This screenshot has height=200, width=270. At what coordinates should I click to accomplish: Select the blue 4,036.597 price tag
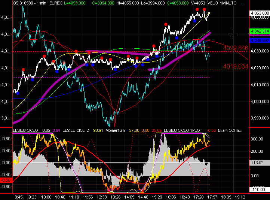[260, 40]
